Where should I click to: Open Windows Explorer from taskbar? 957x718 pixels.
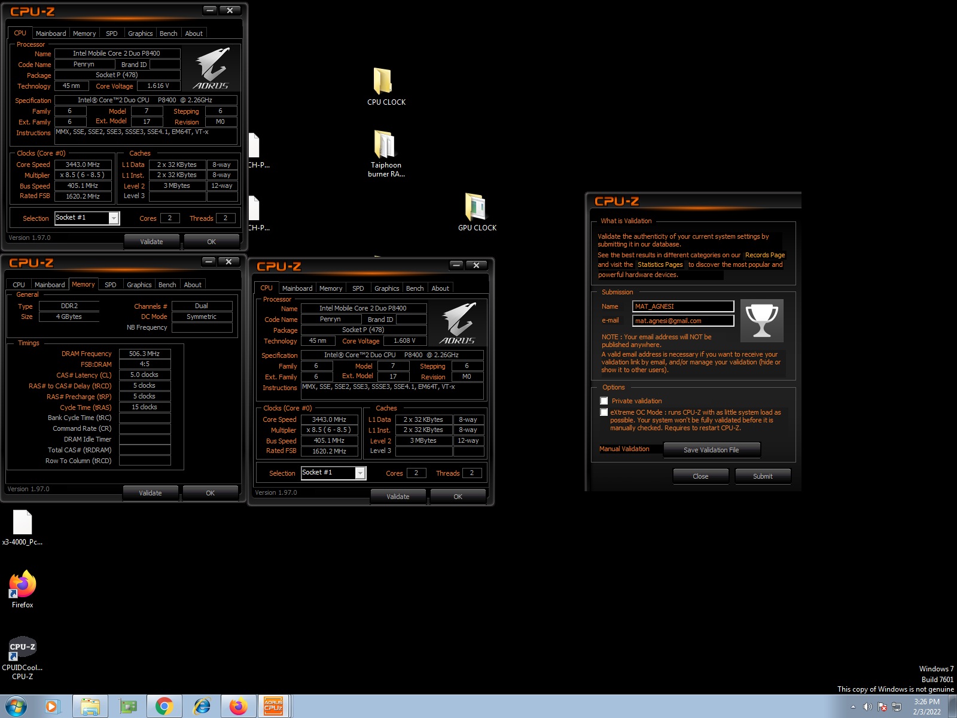click(90, 707)
